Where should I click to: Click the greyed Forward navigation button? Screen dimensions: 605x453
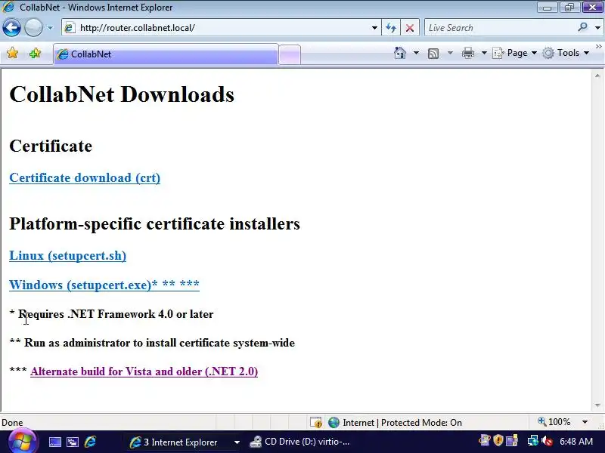pyautogui.click(x=33, y=28)
